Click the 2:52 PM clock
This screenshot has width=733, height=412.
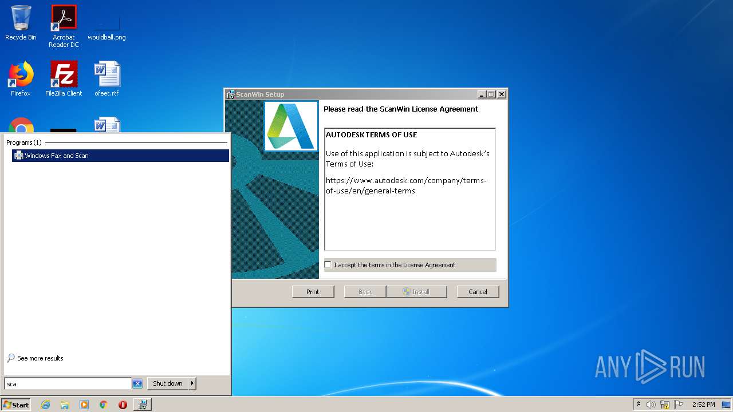703,405
